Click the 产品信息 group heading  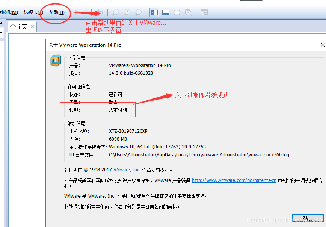(x=76, y=58)
